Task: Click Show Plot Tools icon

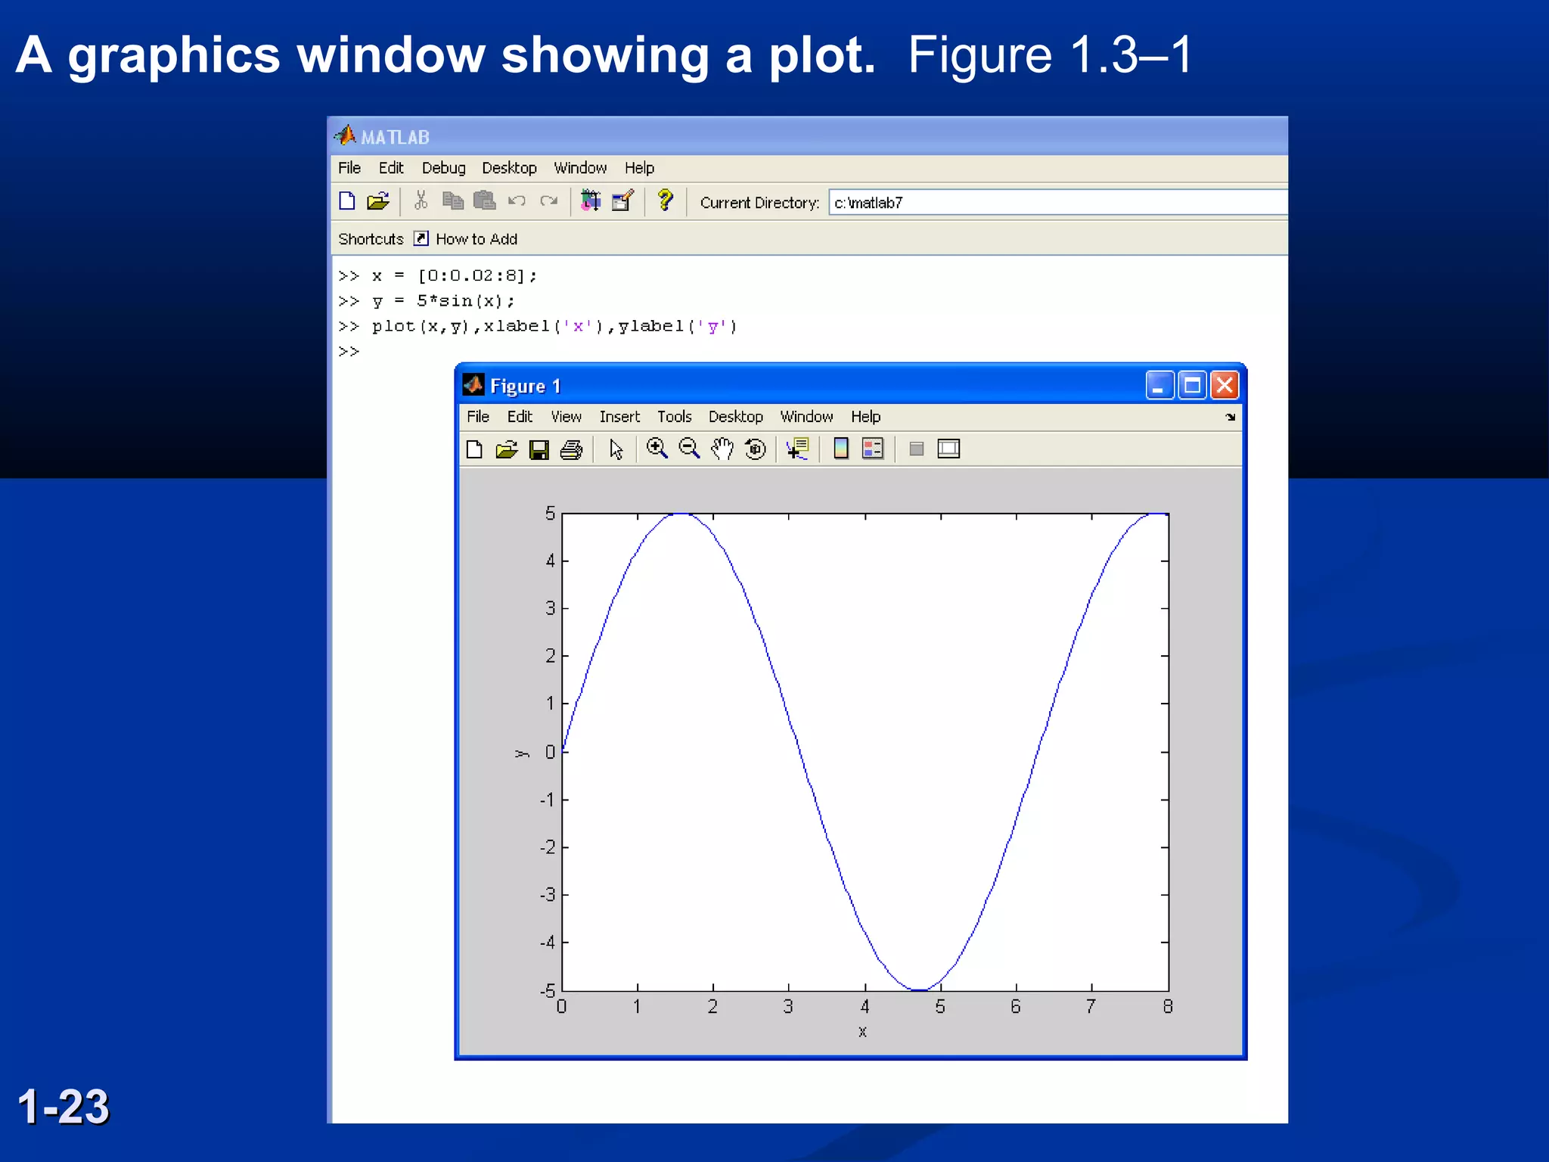Action: (x=948, y=449)
